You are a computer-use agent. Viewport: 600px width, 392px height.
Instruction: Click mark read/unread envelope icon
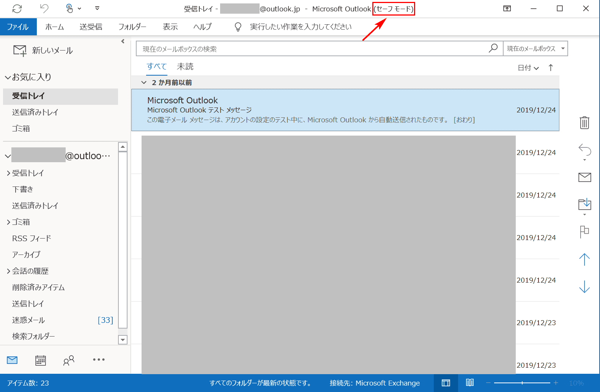tap(585, 177)
